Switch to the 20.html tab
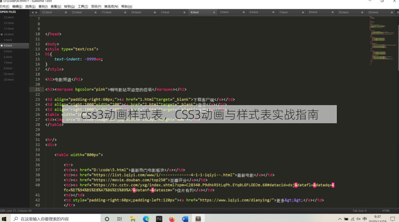399x222 pixels. [373, 12]
